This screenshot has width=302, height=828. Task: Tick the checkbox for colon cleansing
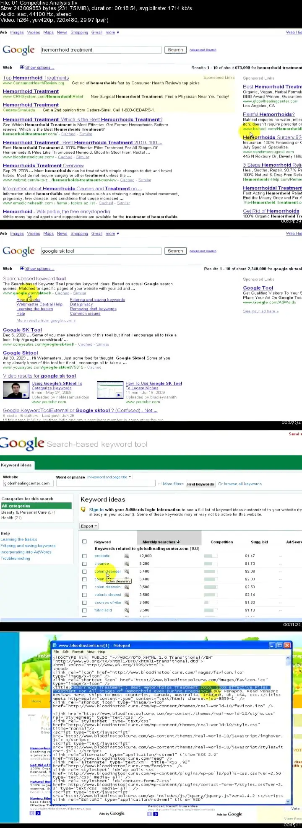click(x=84, y=587)
